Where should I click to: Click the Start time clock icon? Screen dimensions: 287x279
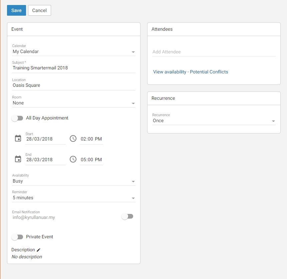click(73, 138)
